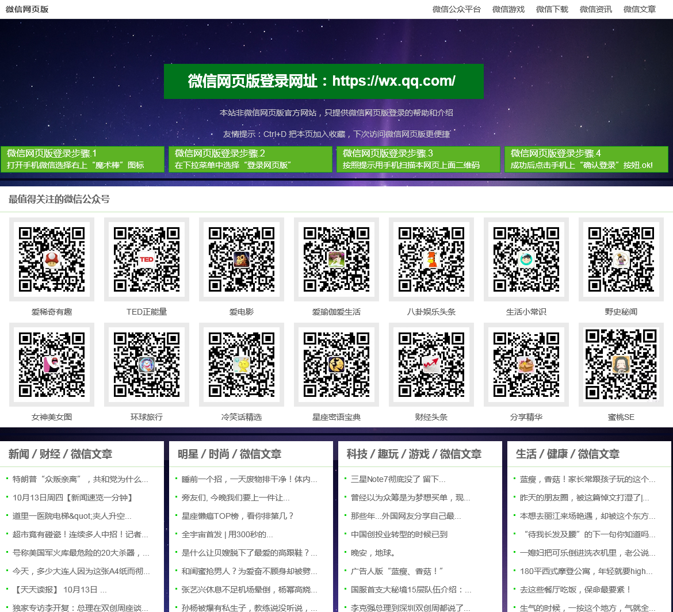Open 道里一医院电梯 article link

point(72,517)
